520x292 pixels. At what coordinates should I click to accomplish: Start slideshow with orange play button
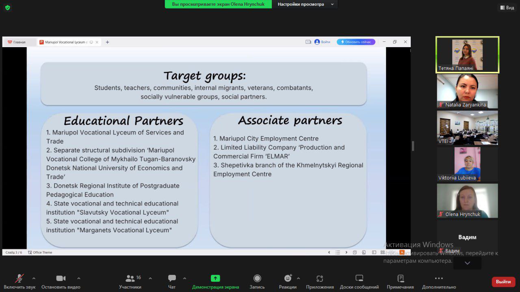coord(402,252)
